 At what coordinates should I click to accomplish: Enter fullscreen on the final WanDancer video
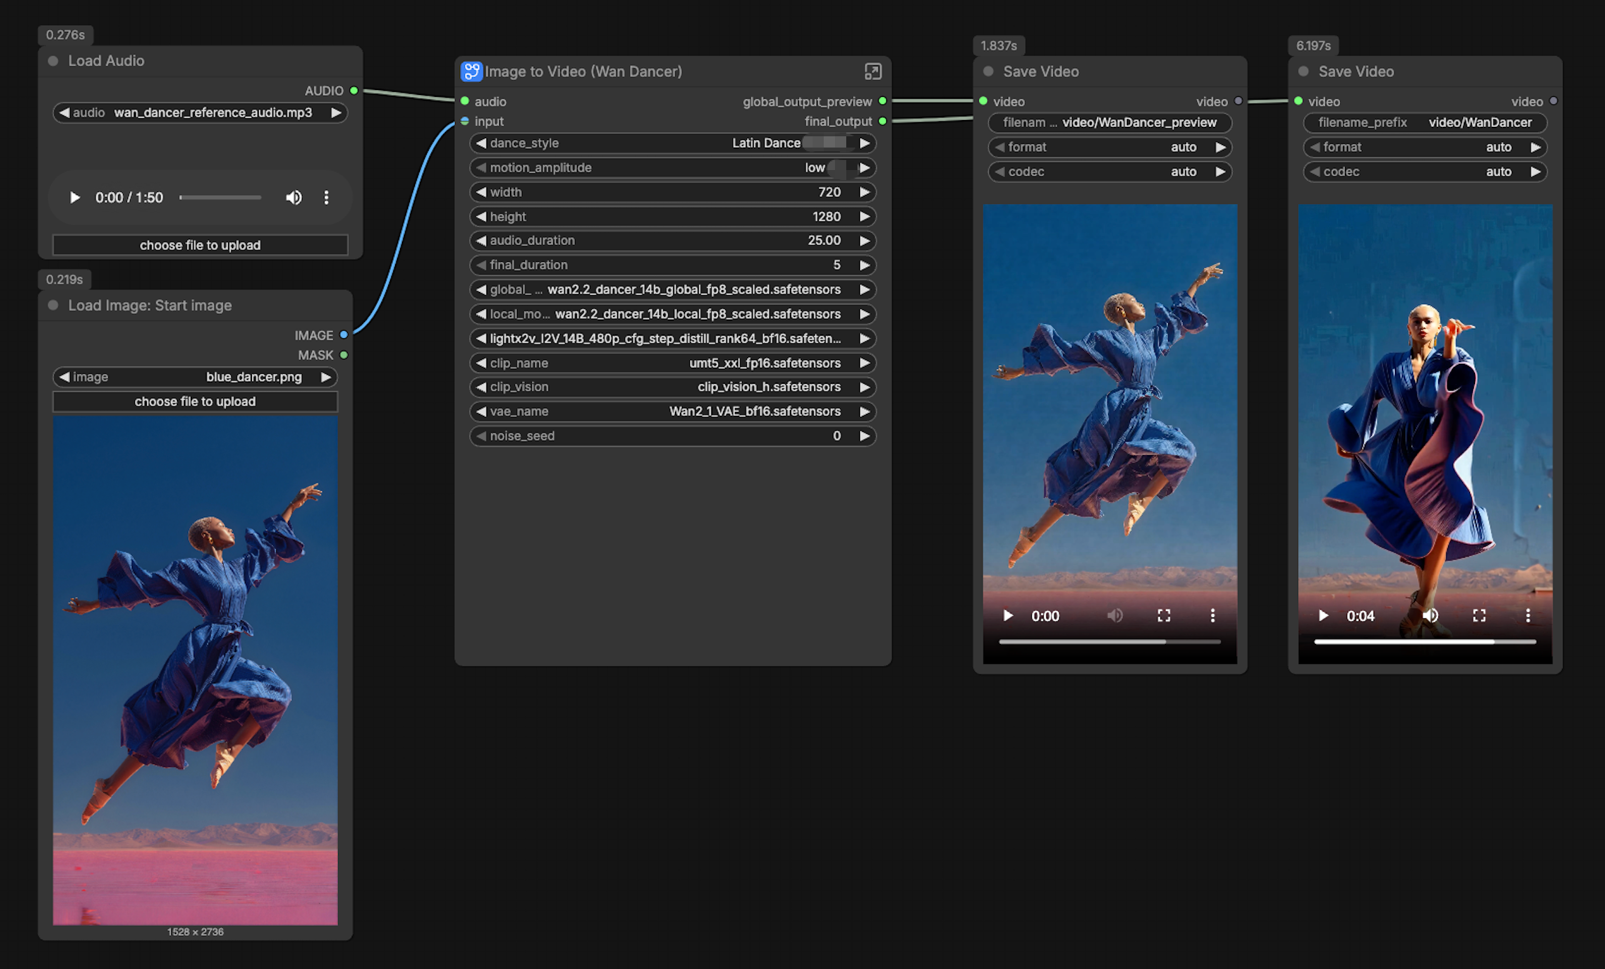1479,616
